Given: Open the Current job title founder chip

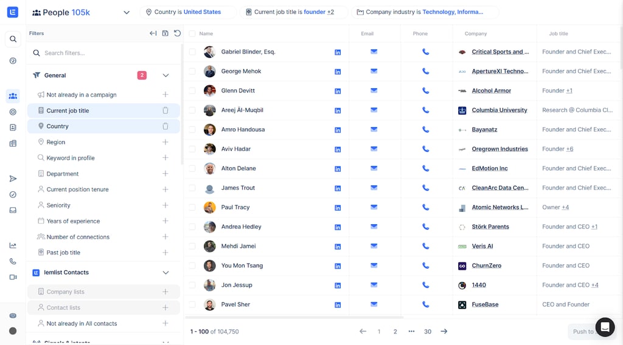Looking at the screenshot, I should (x=294, y=12).
